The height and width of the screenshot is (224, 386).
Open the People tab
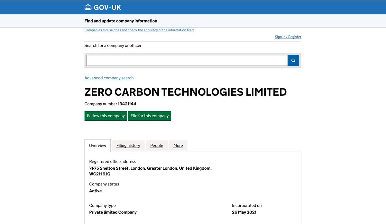click(157, 146)
